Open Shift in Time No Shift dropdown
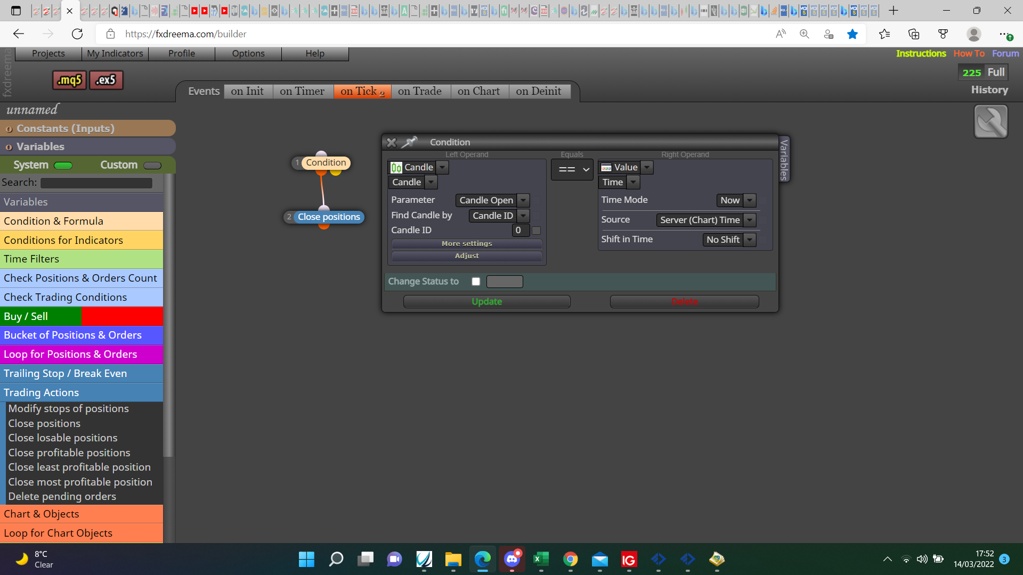 coord(750,240)
